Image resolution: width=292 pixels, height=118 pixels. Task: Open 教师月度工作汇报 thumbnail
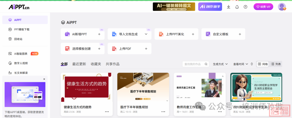[200, 87]
